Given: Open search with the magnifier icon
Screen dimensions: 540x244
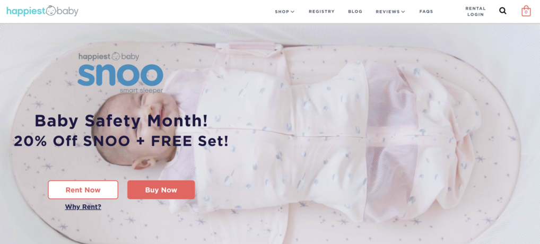Looking at the screenshot, I should [503, 11].
